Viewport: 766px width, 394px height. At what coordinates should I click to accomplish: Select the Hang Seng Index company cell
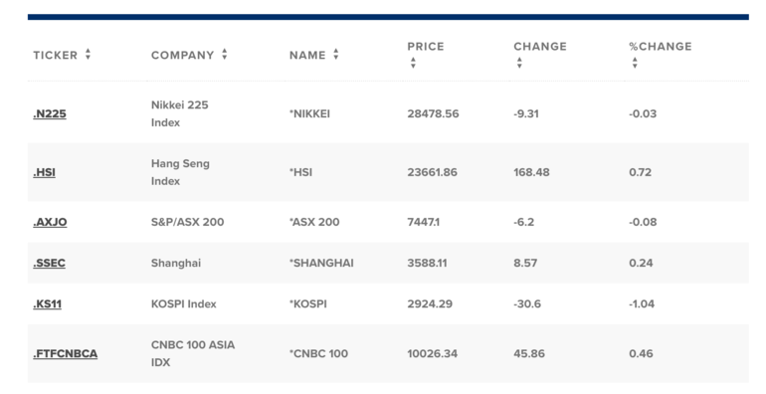(180, 172)
